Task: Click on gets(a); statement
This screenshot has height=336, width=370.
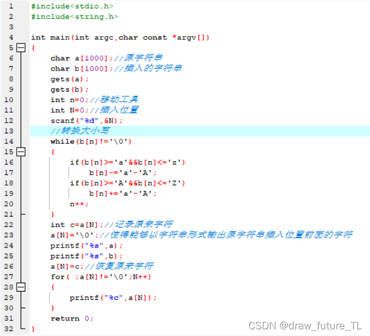Action: click(69, 79)
